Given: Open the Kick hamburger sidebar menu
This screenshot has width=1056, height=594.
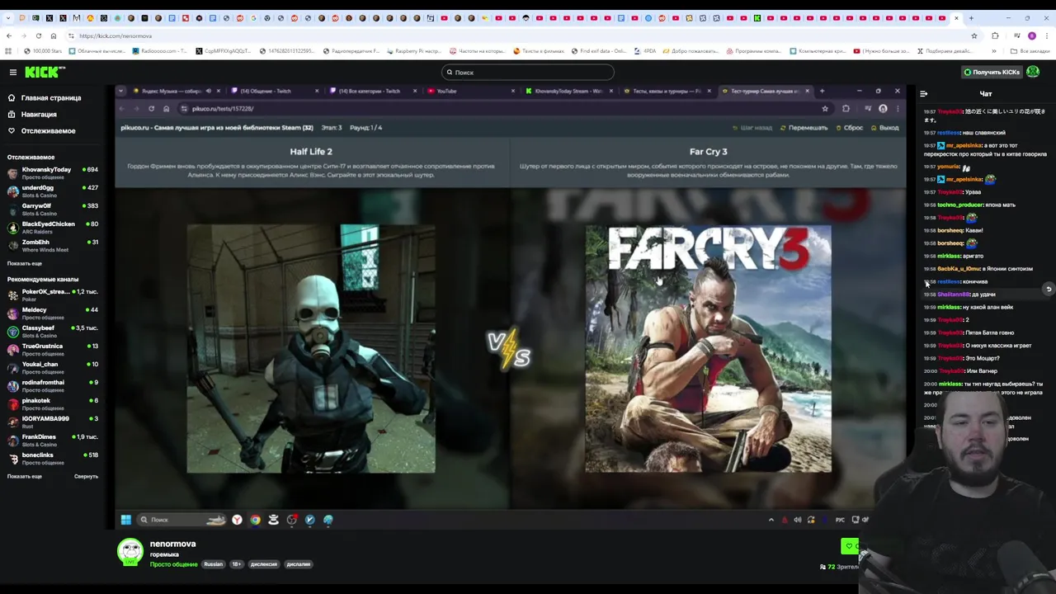Looking at the screenshot, I should pyautogui.click(x=13, y=73).
